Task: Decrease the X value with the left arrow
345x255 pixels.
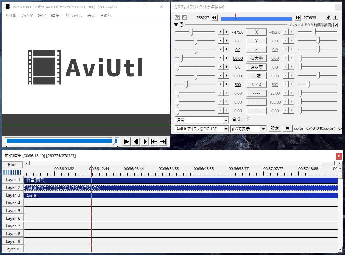Action: point(221,32)
